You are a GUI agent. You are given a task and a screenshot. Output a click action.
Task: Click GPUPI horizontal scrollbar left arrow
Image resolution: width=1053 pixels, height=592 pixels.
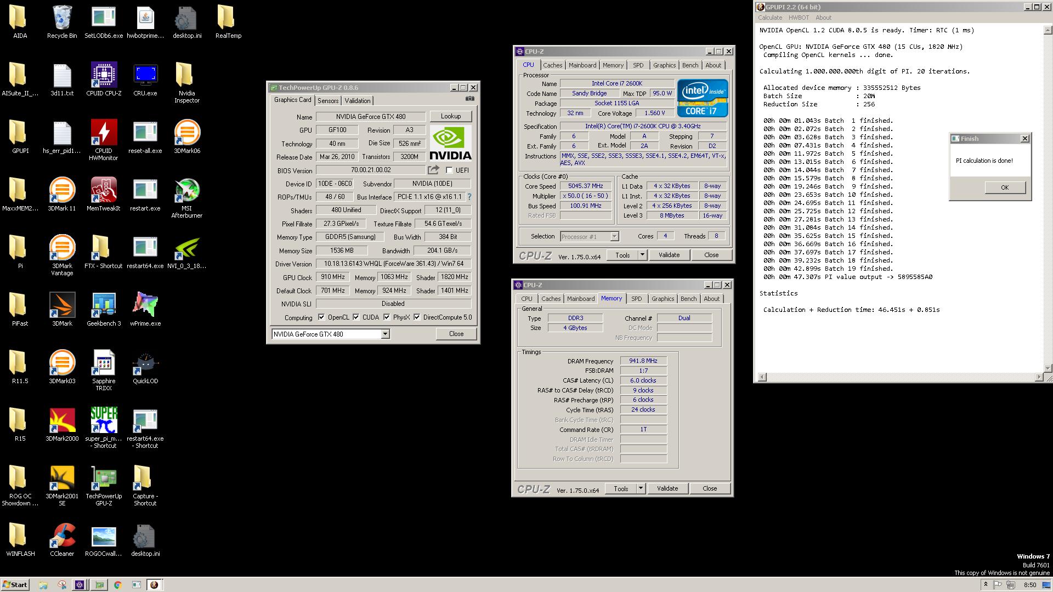coord(762,377)
